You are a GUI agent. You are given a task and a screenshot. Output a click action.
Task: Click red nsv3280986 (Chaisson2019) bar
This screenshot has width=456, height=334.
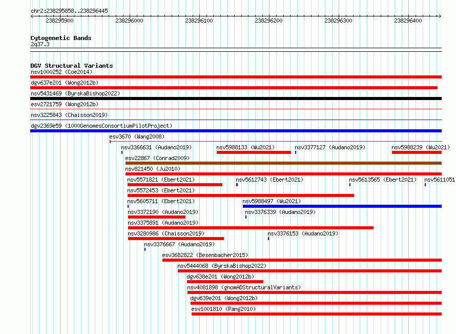coord(176,239)
